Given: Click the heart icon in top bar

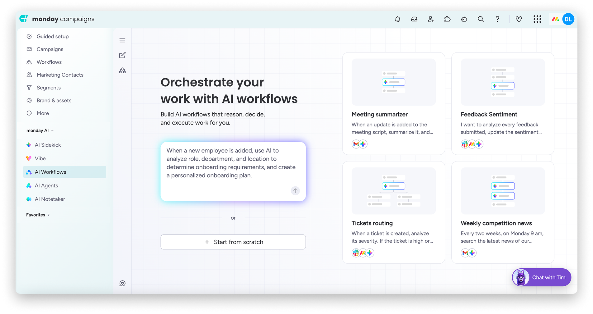Looking at the screenshot, I should click(x=519, y=19).
